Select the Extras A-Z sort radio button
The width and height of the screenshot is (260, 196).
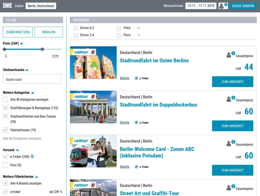point(76,28)
